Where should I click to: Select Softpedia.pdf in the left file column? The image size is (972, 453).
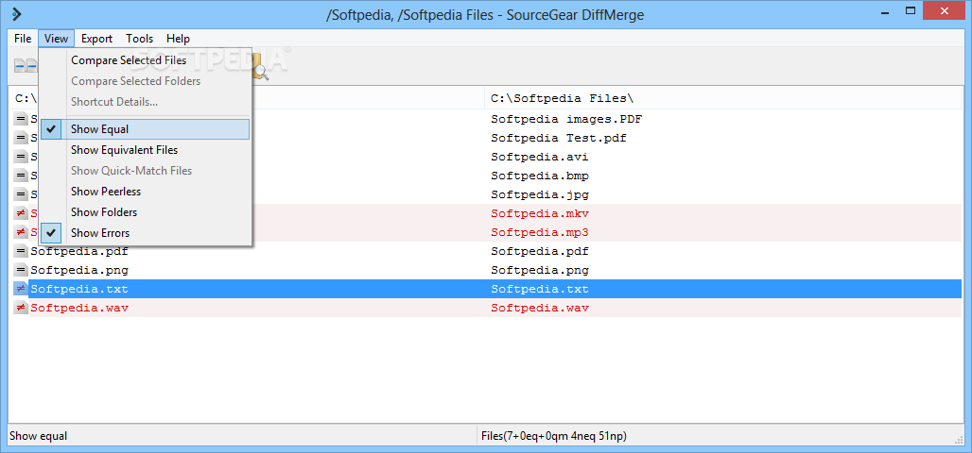coord(79,251)
